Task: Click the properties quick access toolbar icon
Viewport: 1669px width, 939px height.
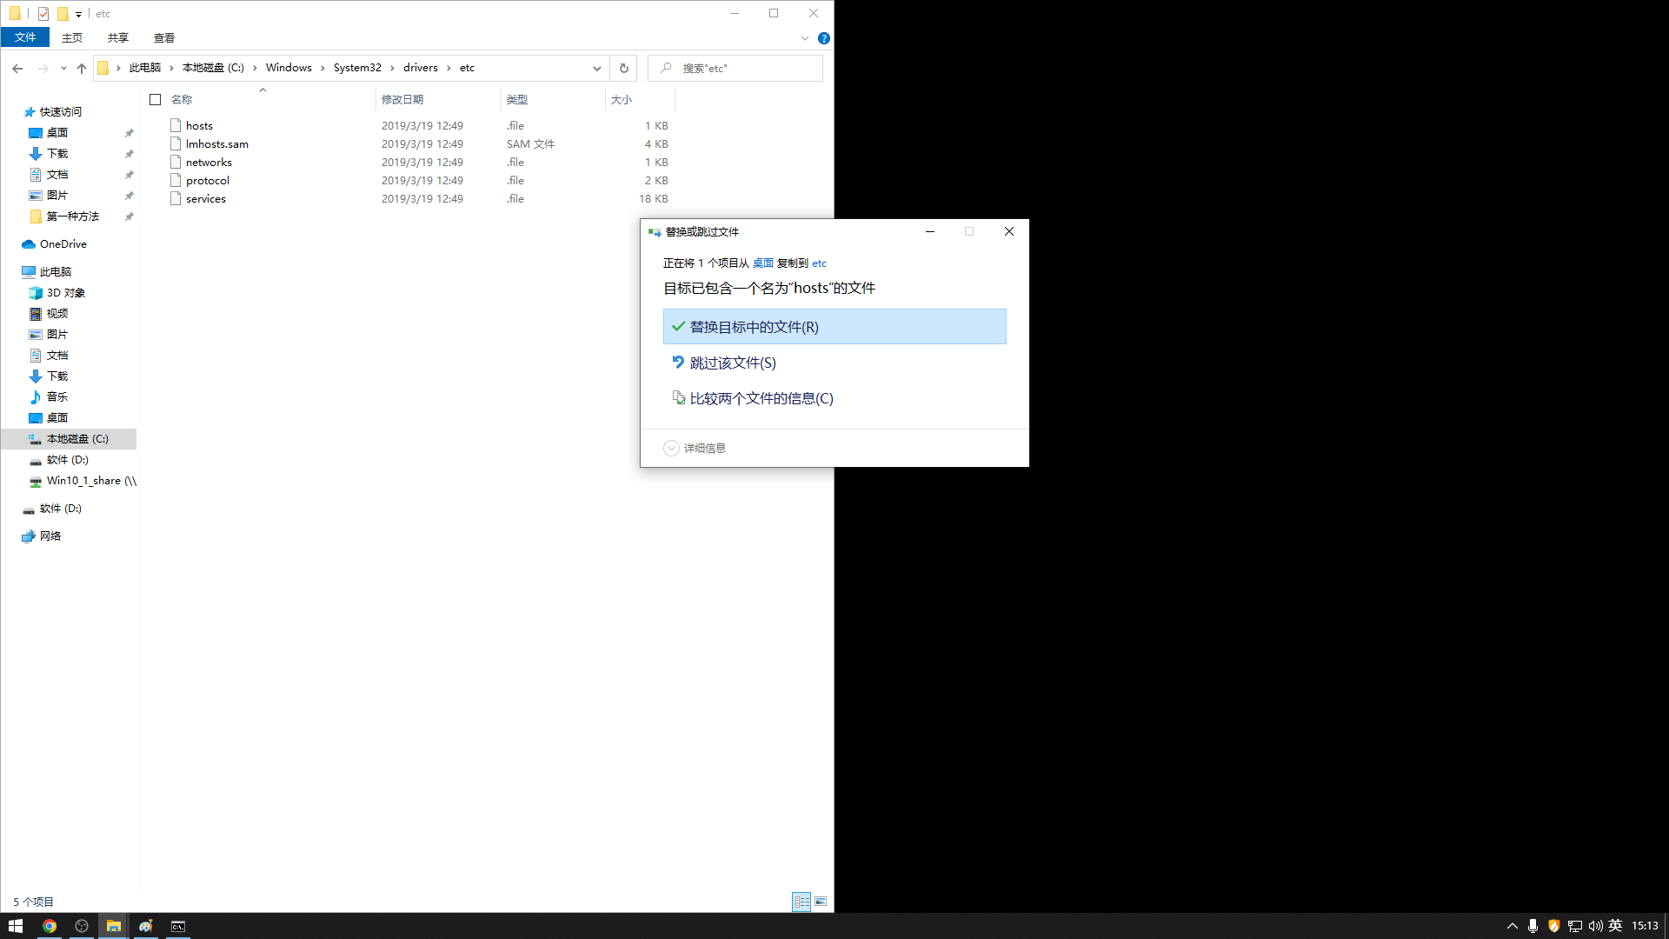Action: 43,14
